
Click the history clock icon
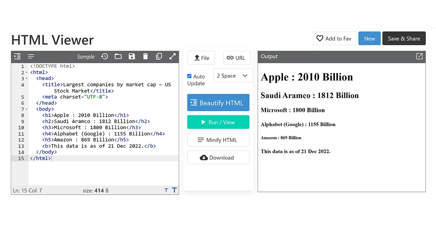pyautogui.click(x=105, y=56)
